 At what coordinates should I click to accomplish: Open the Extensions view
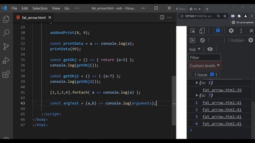pos(6,74)
